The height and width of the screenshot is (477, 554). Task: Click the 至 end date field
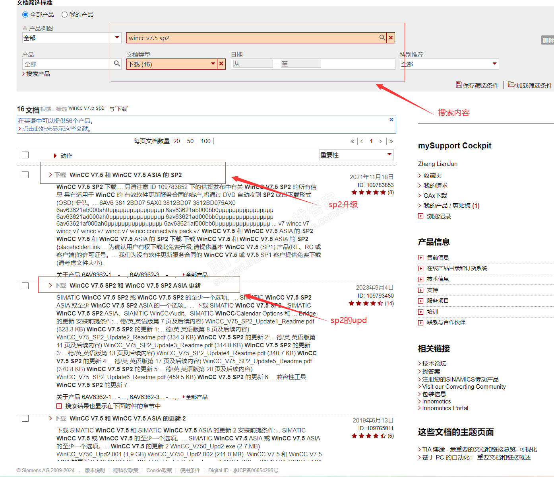coord(301,64)
